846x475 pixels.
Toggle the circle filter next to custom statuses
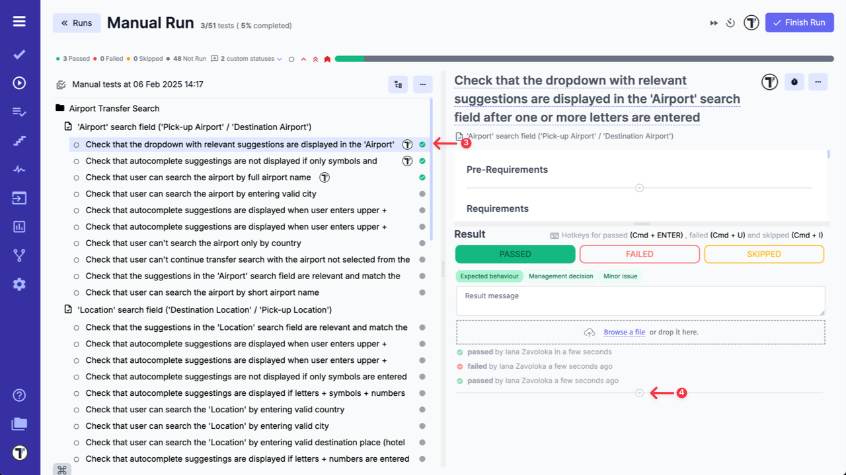click(291, 58)
